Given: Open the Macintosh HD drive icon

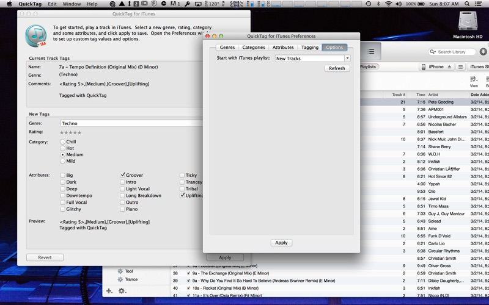Looking at the screenshot, I should point(468,22).
